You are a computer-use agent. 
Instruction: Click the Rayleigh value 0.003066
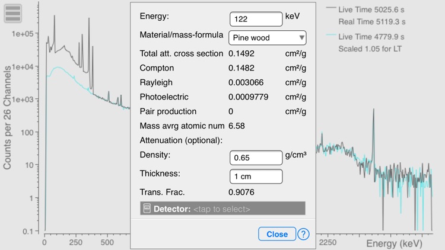point(246,82)
